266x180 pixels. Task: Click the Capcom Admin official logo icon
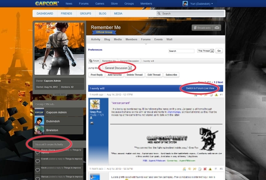(x=39, y=113)
